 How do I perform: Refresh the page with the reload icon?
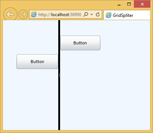pyautogui.click(x=98, y=14)
